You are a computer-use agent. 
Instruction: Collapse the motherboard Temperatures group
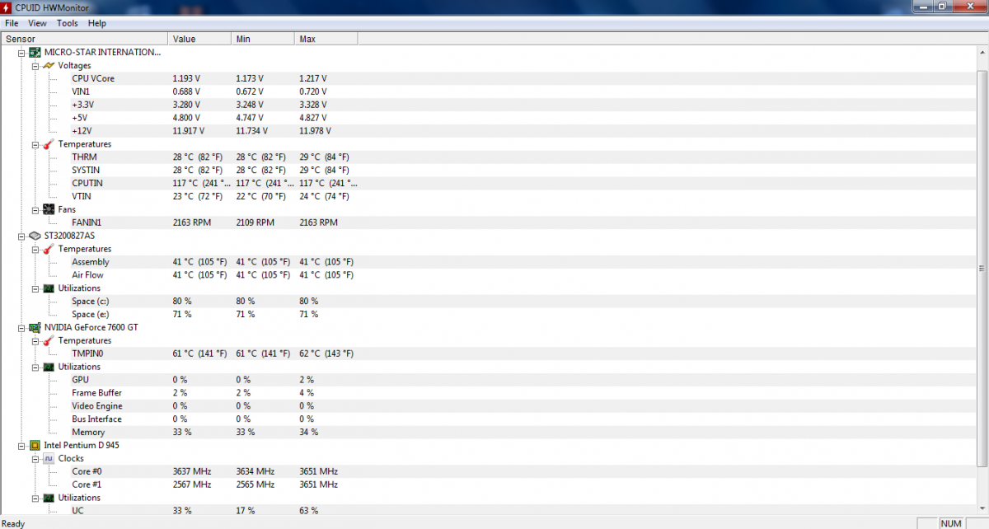pyautogui.click(x=35, y=144)
